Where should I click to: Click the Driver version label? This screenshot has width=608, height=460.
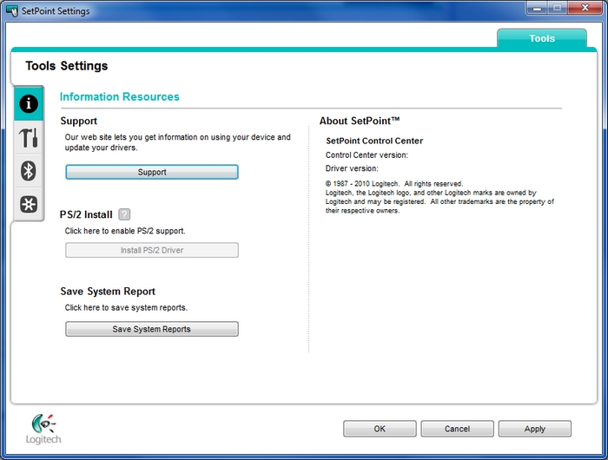[352, 168]
